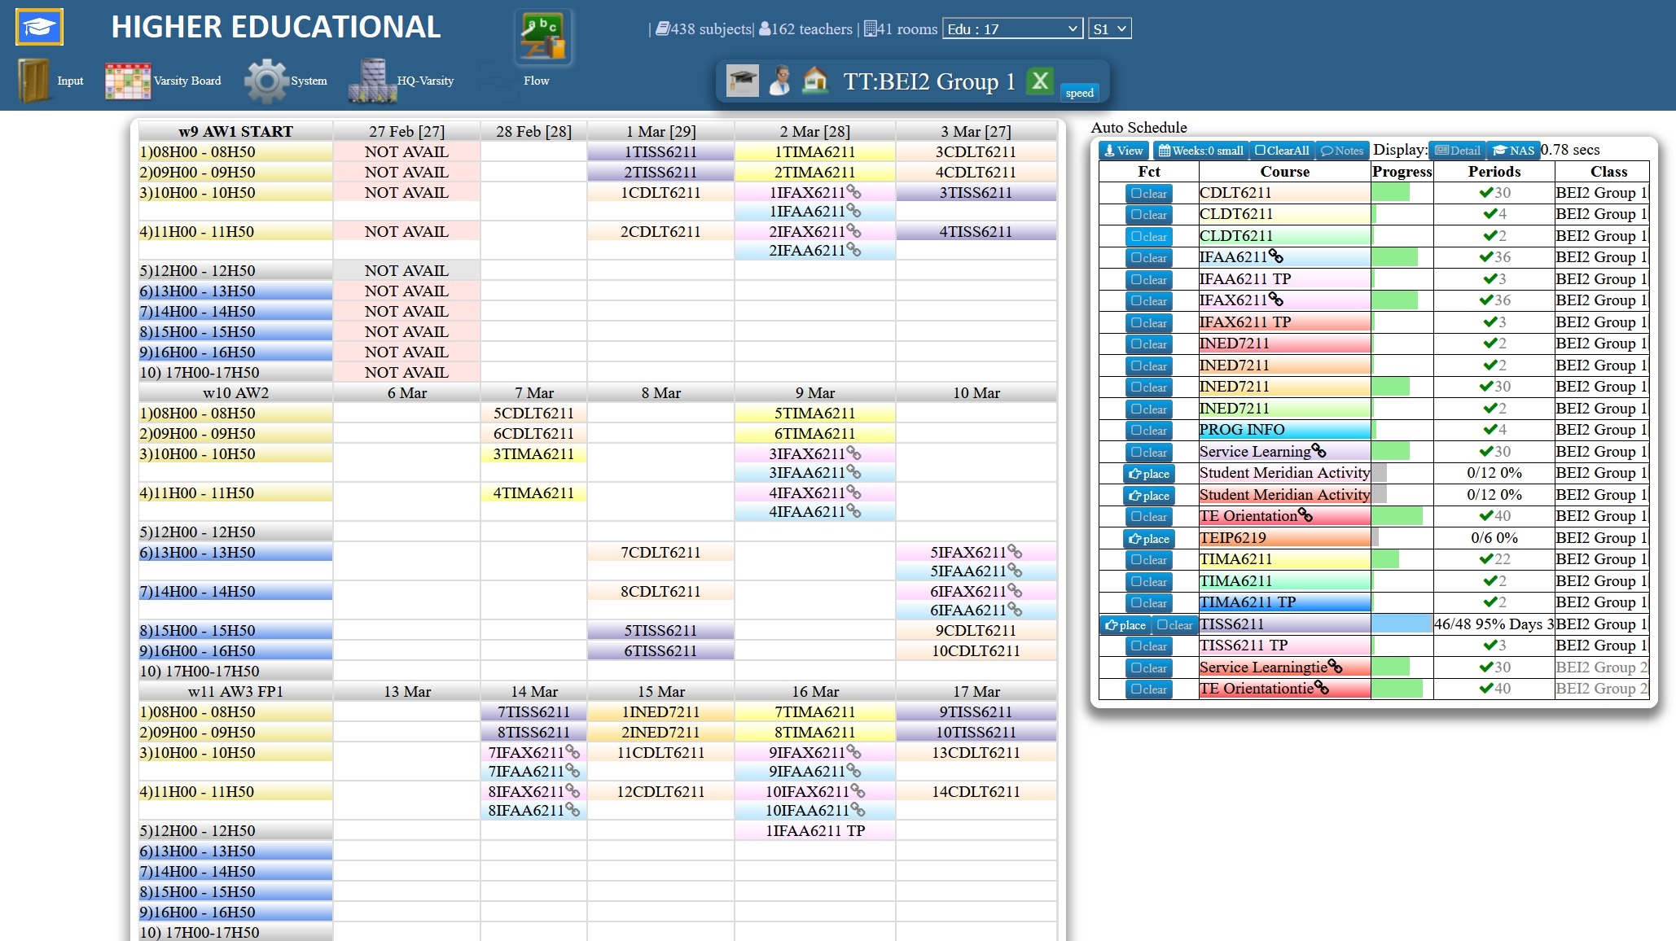The height and width of the screenshot is (941, 1676).
Task: Open HQ-Varsity server icon
Action: tap(372, 81)
